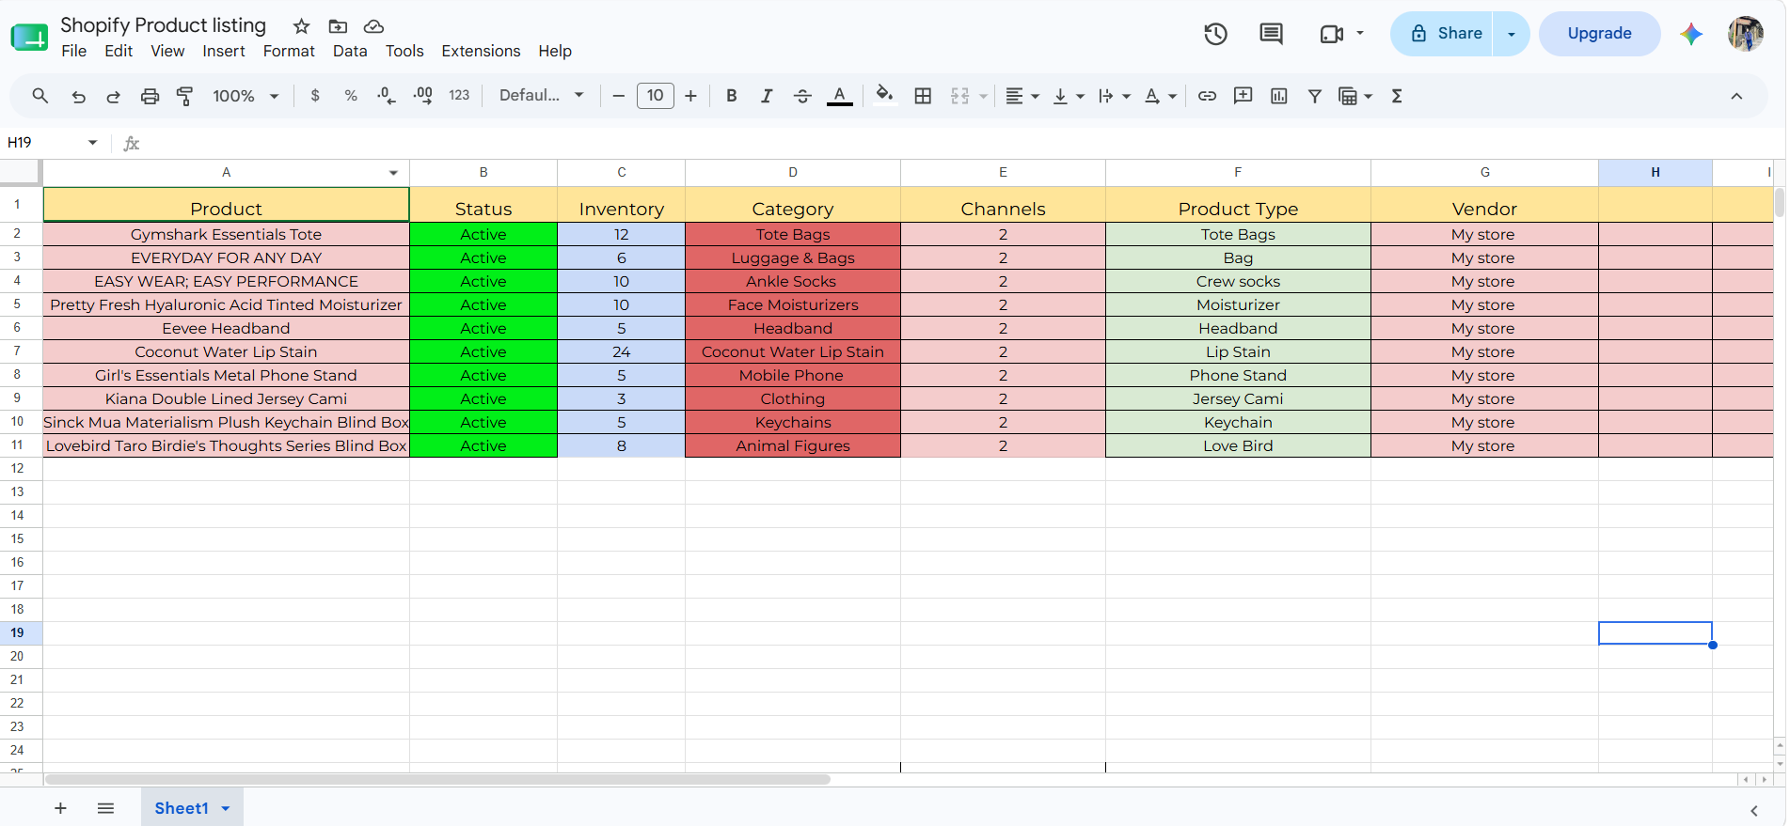Open the Extensions menu
This screenshot has width=1790, height=826.
(x=481, y=51)
